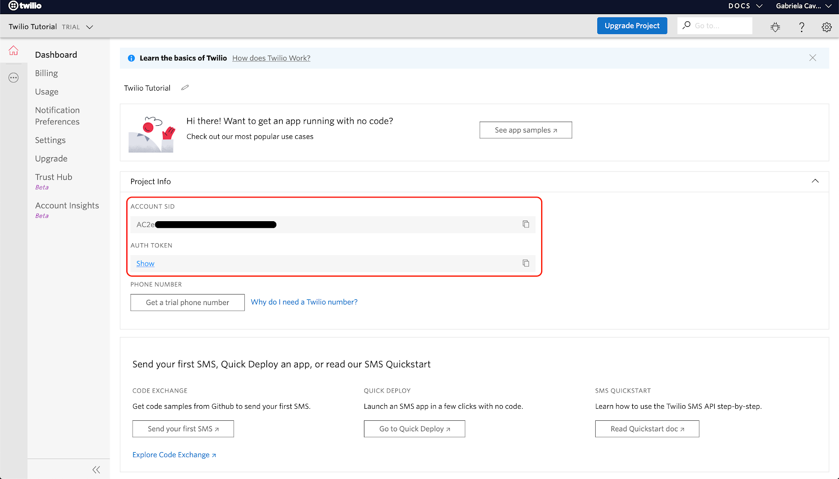The width and height of the screenshot is (839, 479).
Task: Open Settings in the sidebar
Action: pyautogui.click(x=50, y=140)
